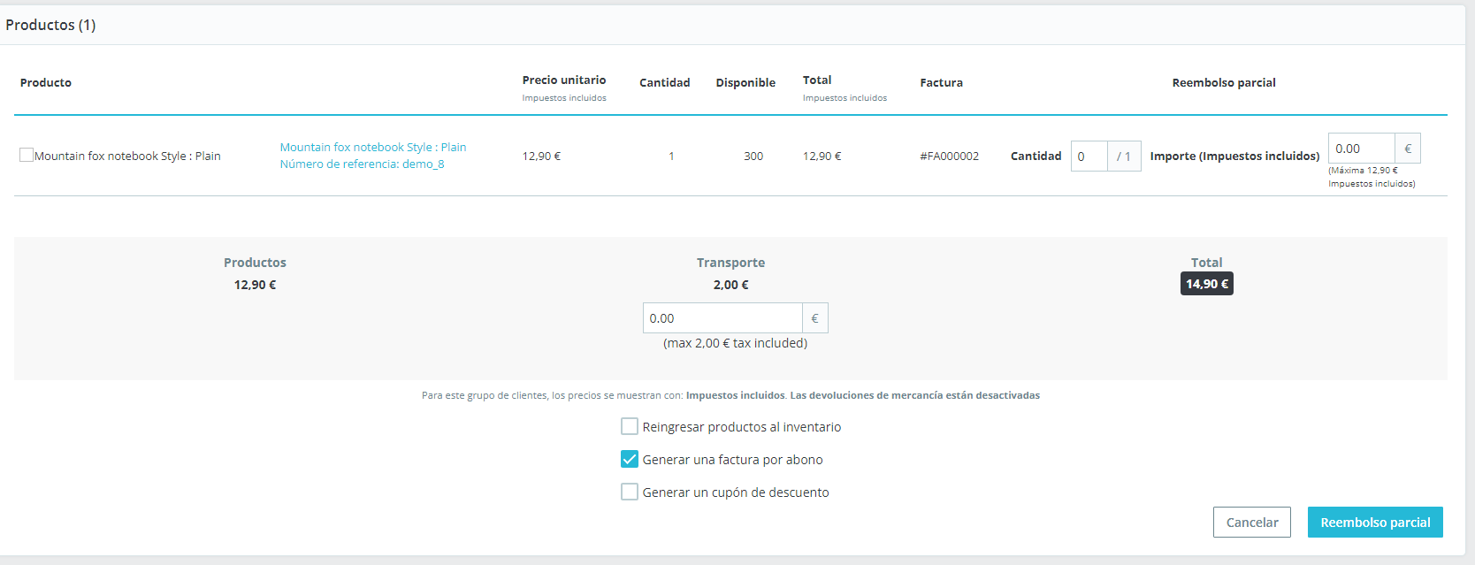Click the Productos (1) panel heading

click(50, 25)
